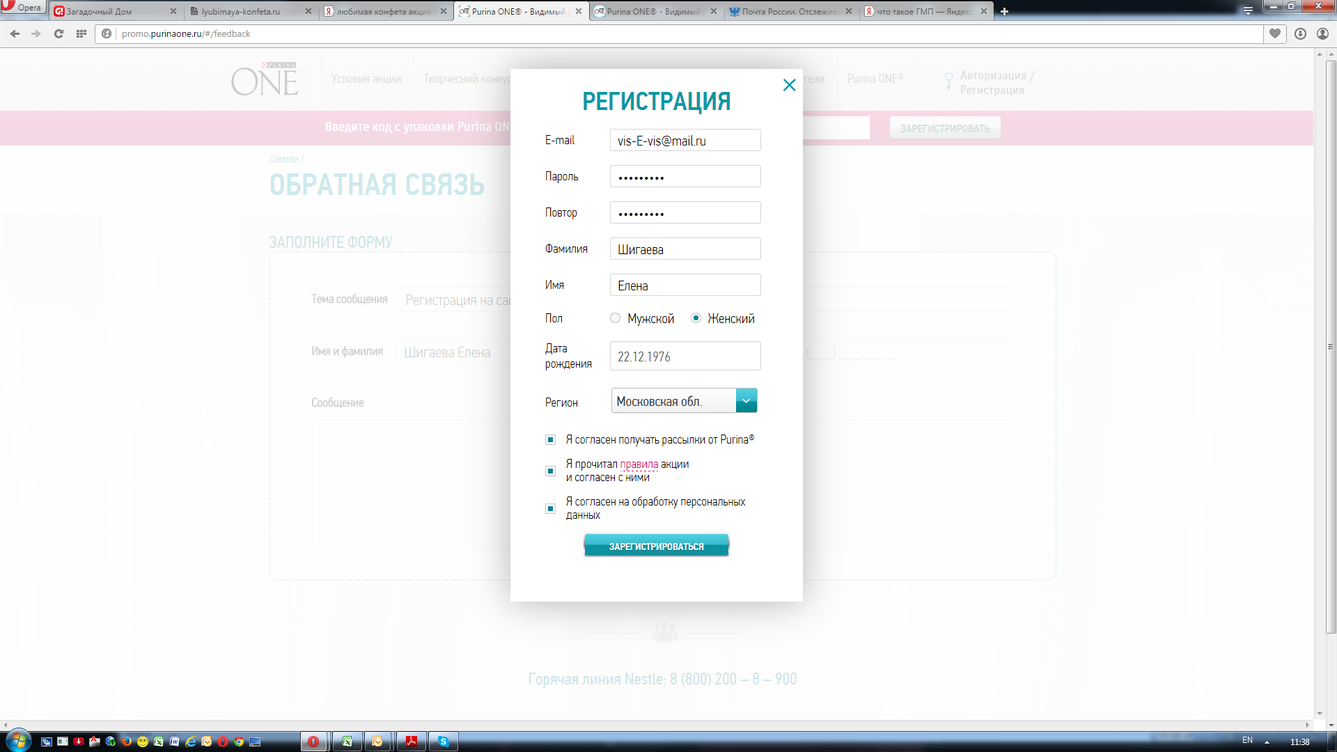Screen dimensions: 1337x752
Task: Open the Adobe Reader taskbar button
Action: pos(411,742)
